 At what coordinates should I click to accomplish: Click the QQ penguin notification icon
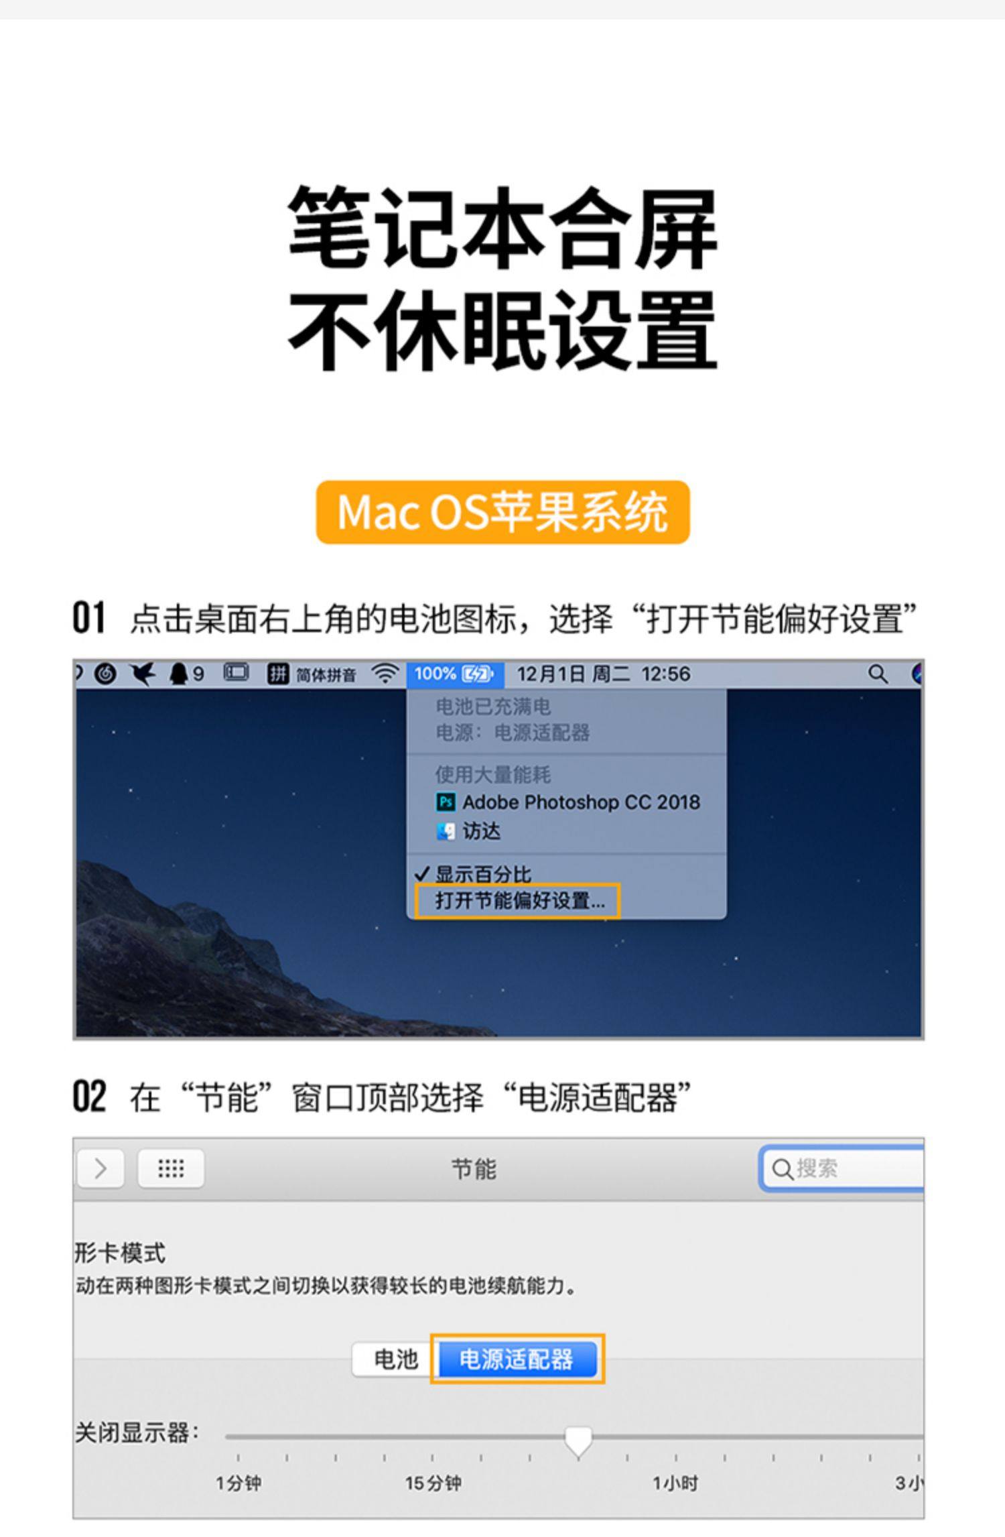pos(186,674)
